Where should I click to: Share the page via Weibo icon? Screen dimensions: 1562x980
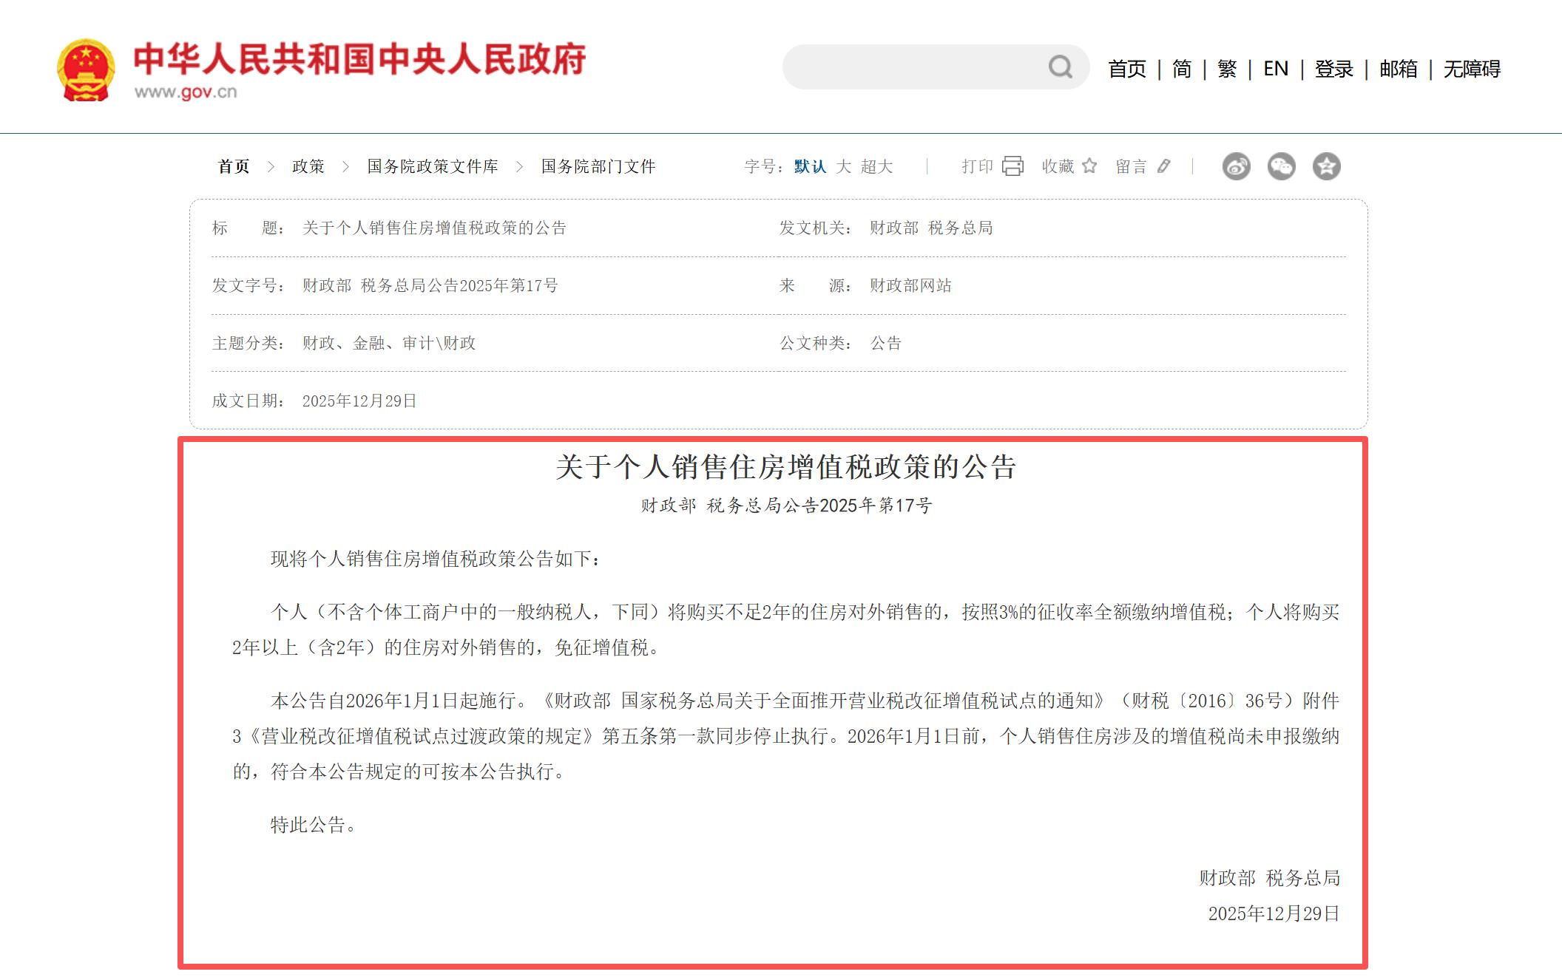(1236, 166)
